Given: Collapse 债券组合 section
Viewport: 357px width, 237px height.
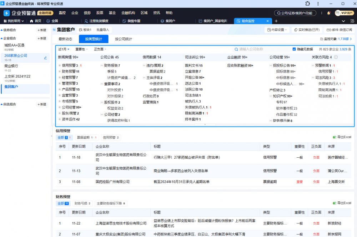Looking at the screenshot, I should pyautogui.click(x=1, y=30).
